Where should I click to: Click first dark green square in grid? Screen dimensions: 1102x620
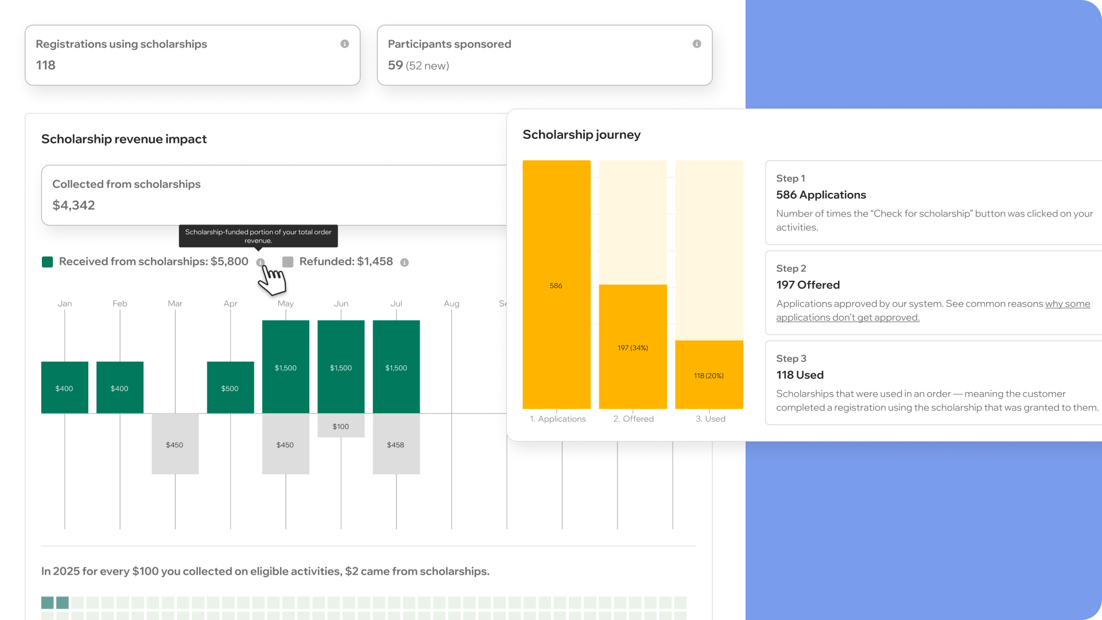click(48, 602)
